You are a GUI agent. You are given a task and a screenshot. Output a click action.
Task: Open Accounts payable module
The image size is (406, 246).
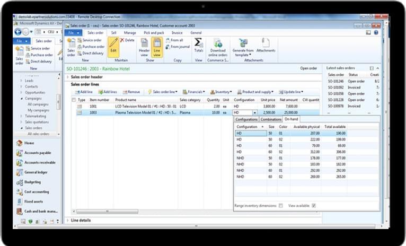tap(38, 153)
